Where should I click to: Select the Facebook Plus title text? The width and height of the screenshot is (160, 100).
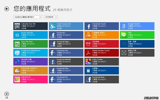click(62, 68)
